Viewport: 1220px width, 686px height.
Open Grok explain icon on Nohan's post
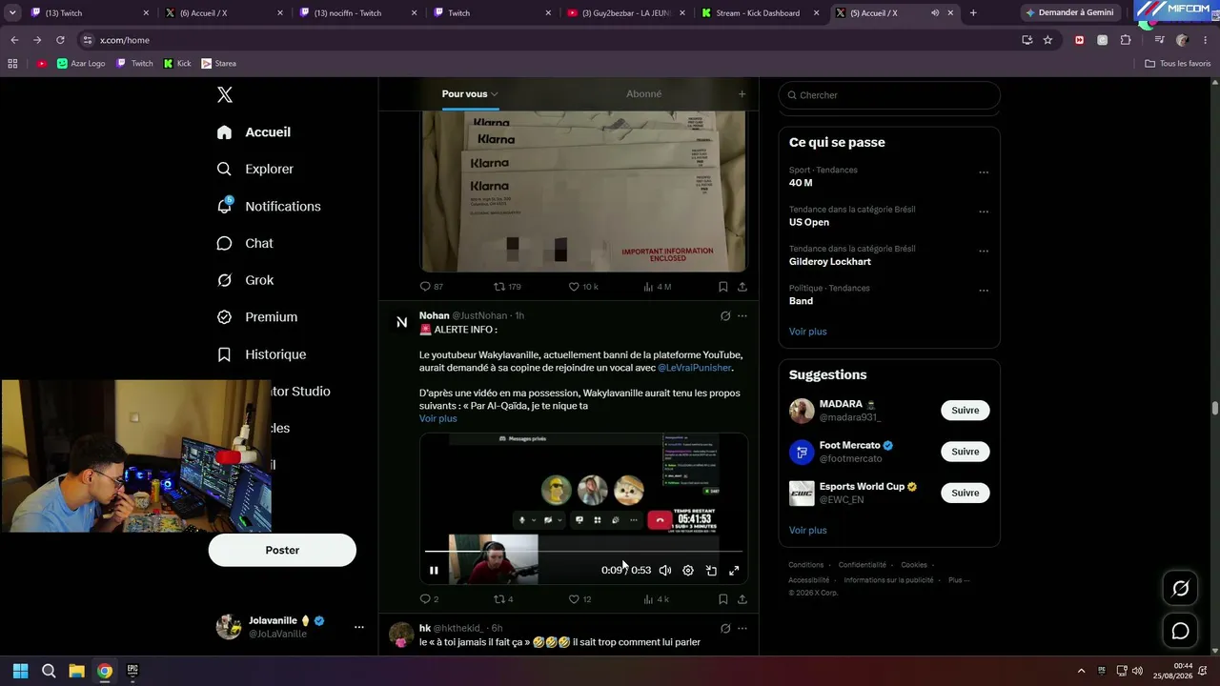pyautogui.click(x=725, y=315)
